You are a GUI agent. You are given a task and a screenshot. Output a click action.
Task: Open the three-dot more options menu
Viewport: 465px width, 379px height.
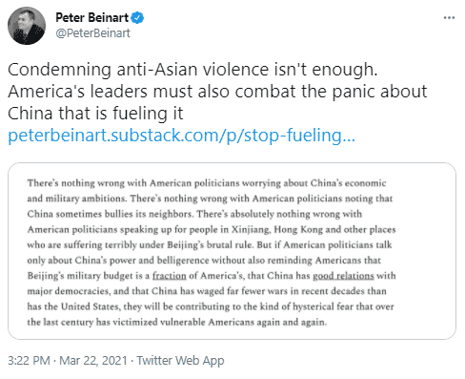point(449,18)
